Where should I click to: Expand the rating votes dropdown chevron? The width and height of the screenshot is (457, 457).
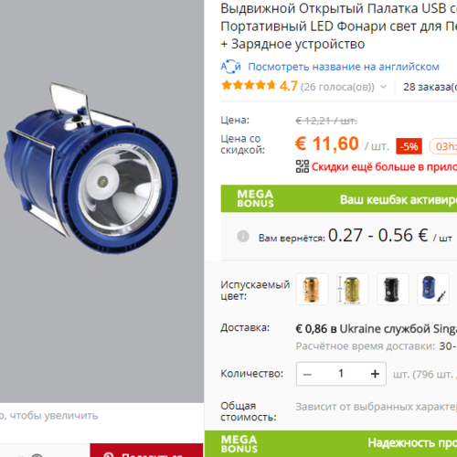pos(383,87)
